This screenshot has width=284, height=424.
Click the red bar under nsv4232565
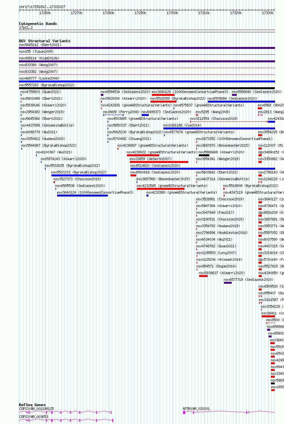(161, 189)
